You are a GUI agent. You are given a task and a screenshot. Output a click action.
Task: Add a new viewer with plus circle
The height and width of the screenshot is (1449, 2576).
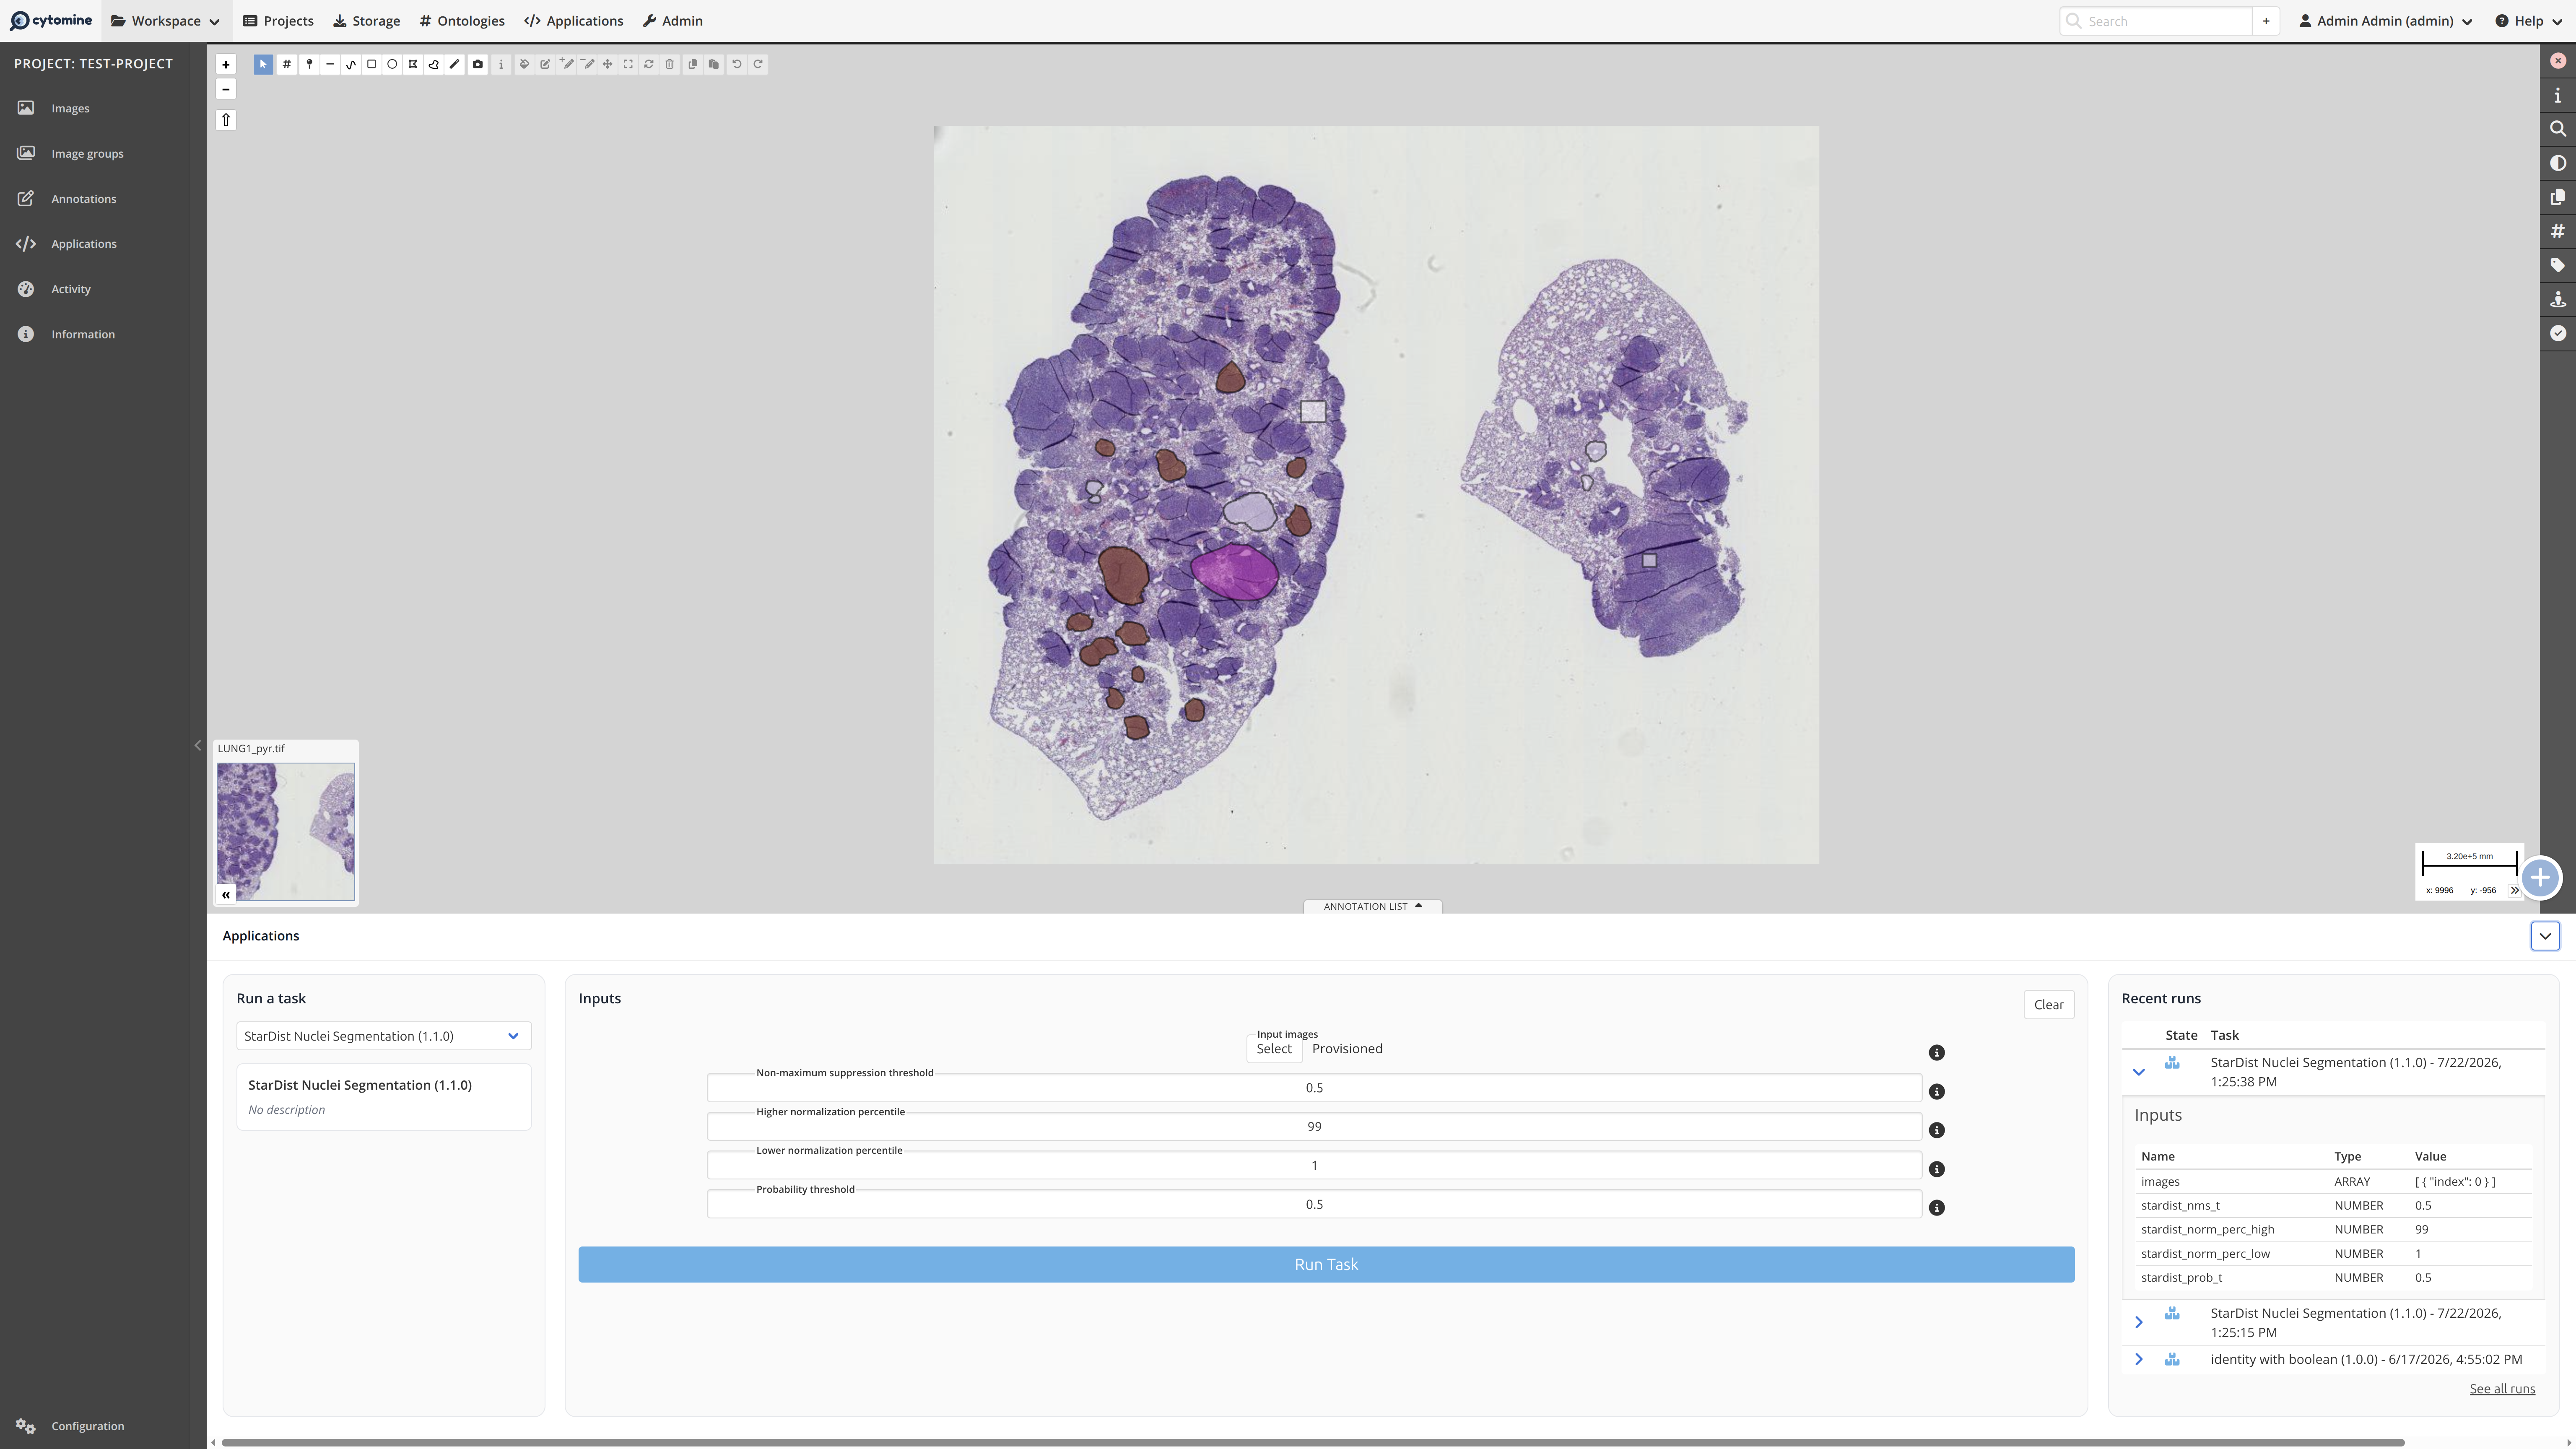[2540, 878]
